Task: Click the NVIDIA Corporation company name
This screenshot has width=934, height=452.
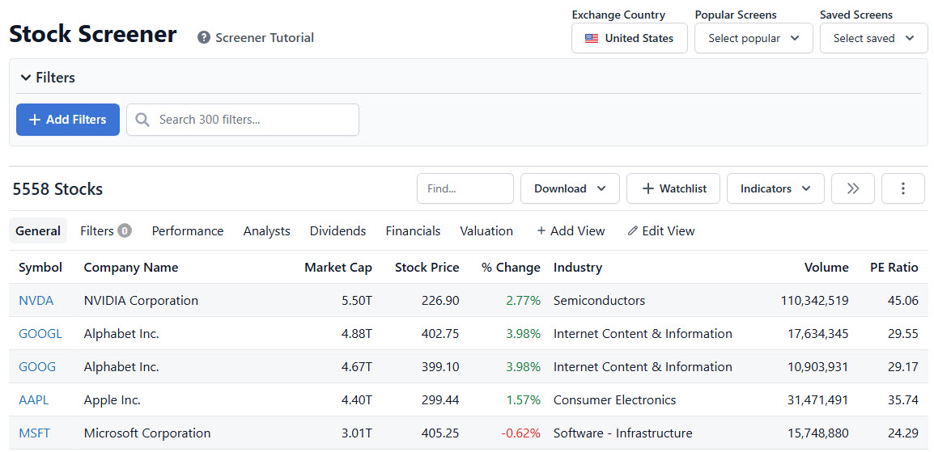Action: click(x=141, y=300)
